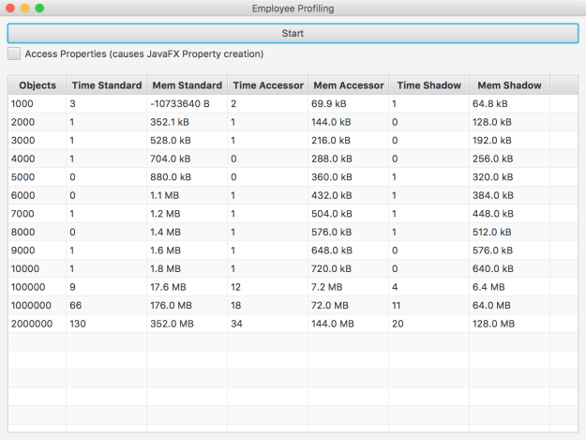The height and width of the screenshot is (440, 586).
Task: Click the 640.0 kB cell
Action: (509, 268)
